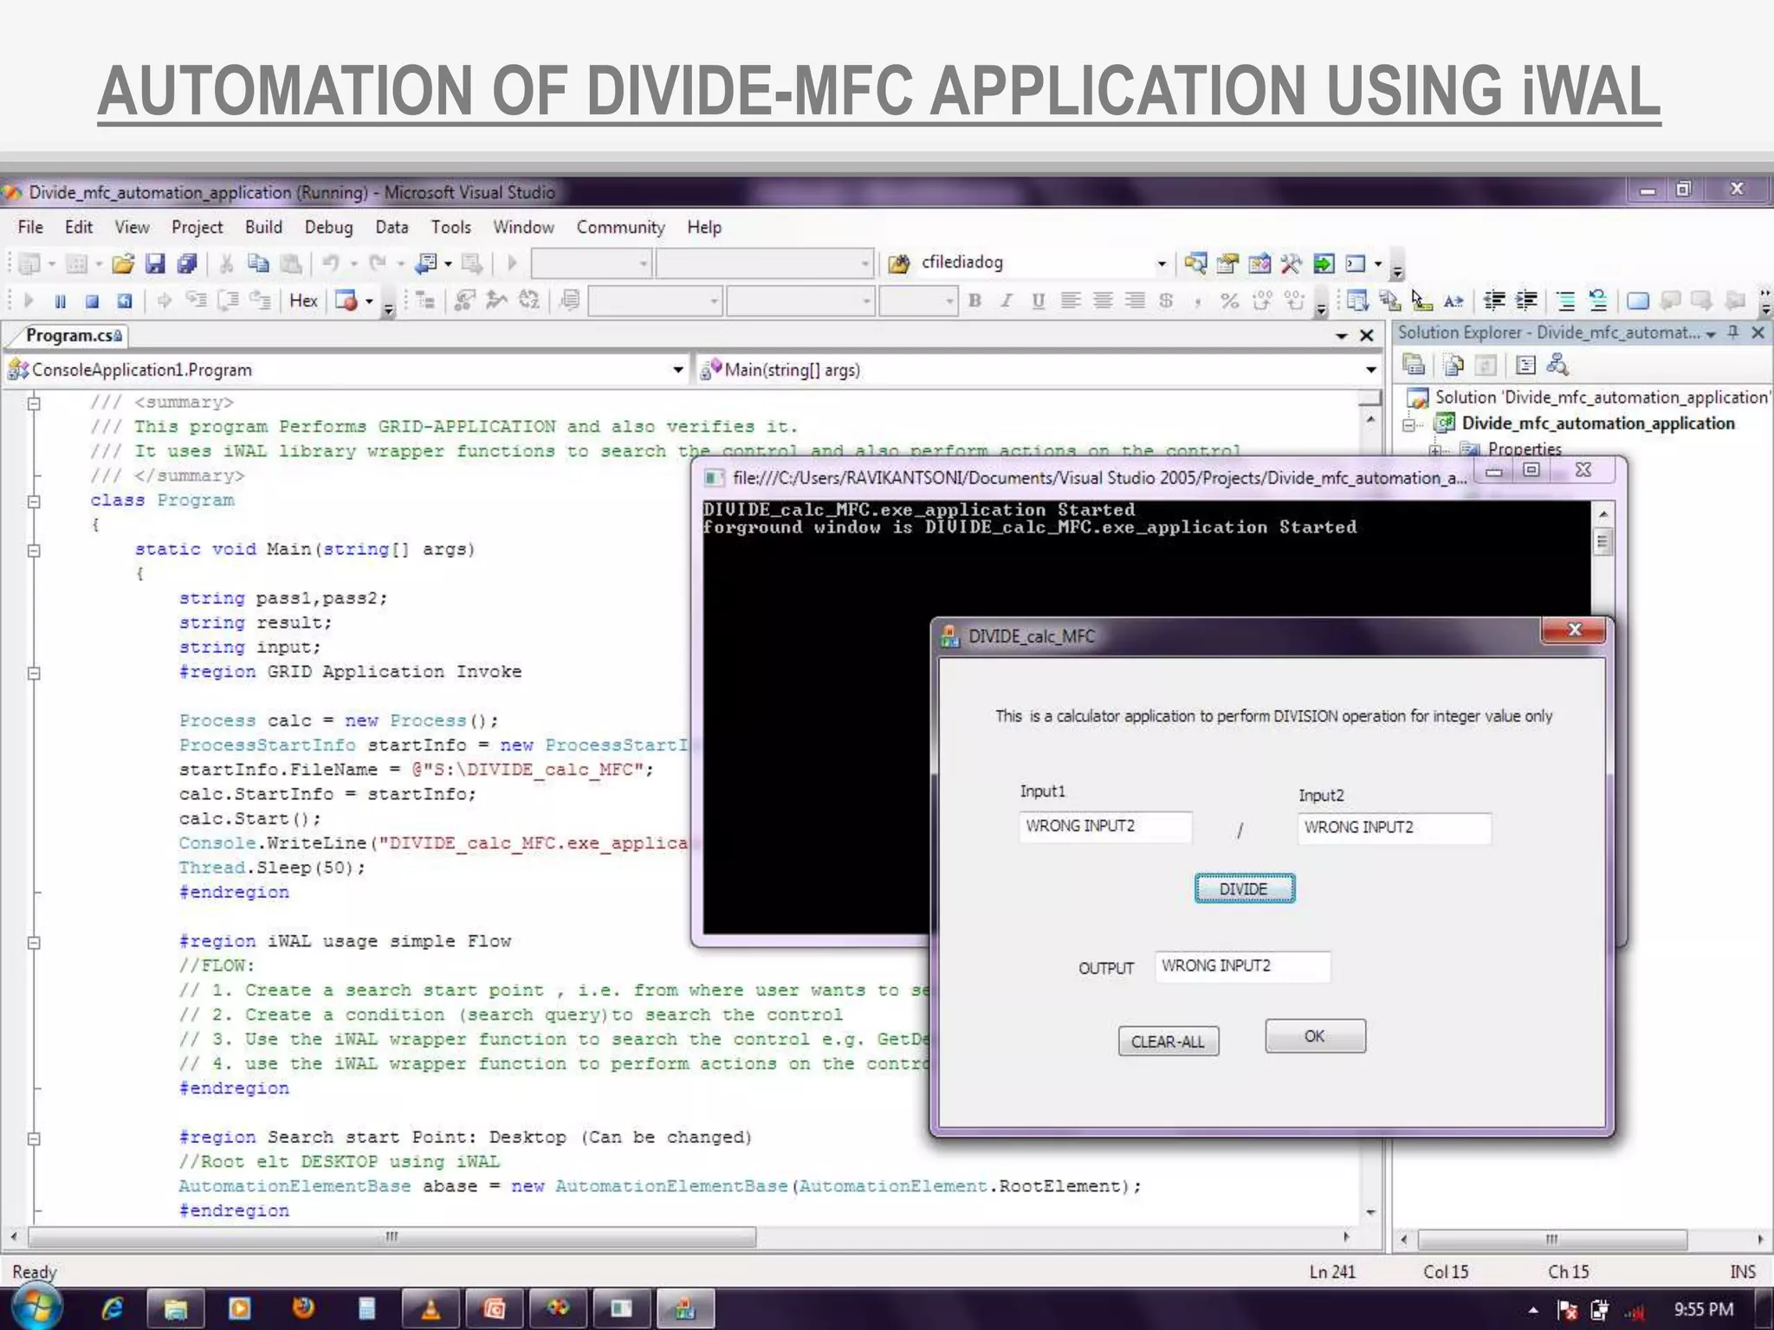Click Solution Explorer Properties icon

pos(1415,365)
